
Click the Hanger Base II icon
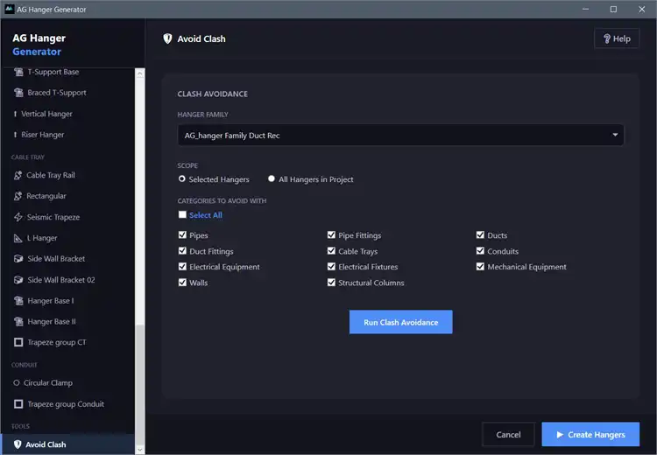tap(18, 321)
